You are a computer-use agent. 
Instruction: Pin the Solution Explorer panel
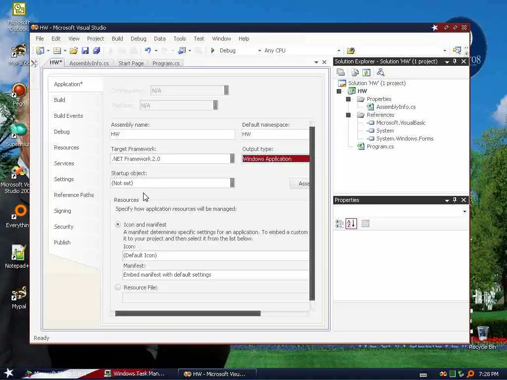[x=455, y=61]
